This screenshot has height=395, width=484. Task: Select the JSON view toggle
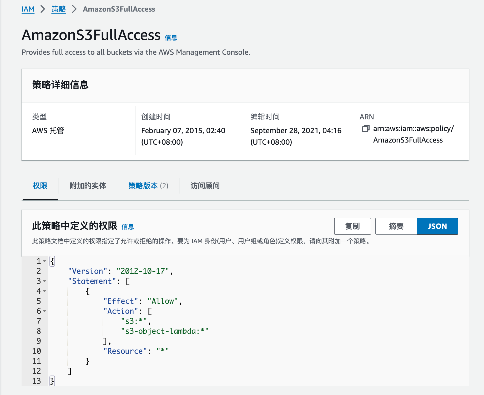click(437, 226)
